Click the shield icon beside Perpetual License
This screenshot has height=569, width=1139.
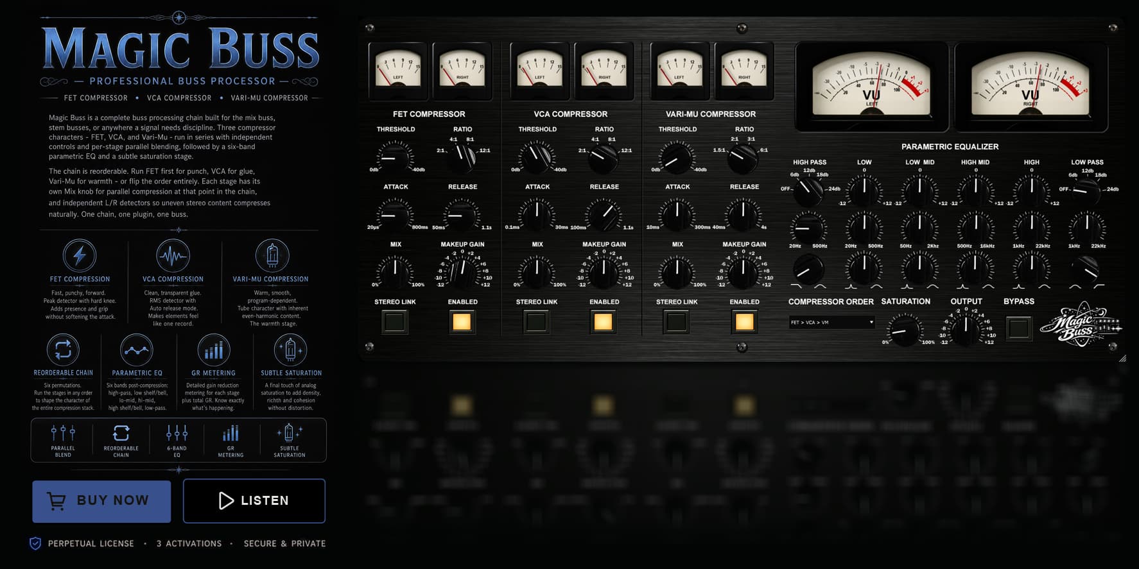click(35, 543)
